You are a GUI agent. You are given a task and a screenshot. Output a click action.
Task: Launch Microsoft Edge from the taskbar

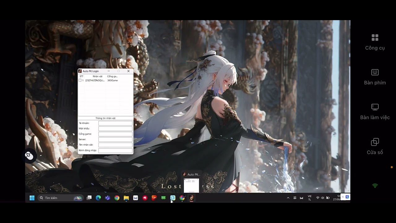(98, 198)
